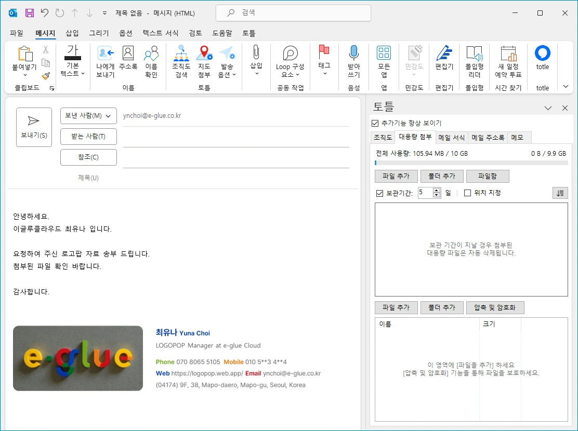Go to previous item with up arrow
578x431 pixels.
click(x=74, y=13)
